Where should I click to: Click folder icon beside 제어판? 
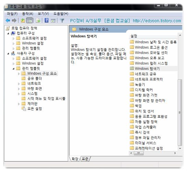(x=24, y=104)
